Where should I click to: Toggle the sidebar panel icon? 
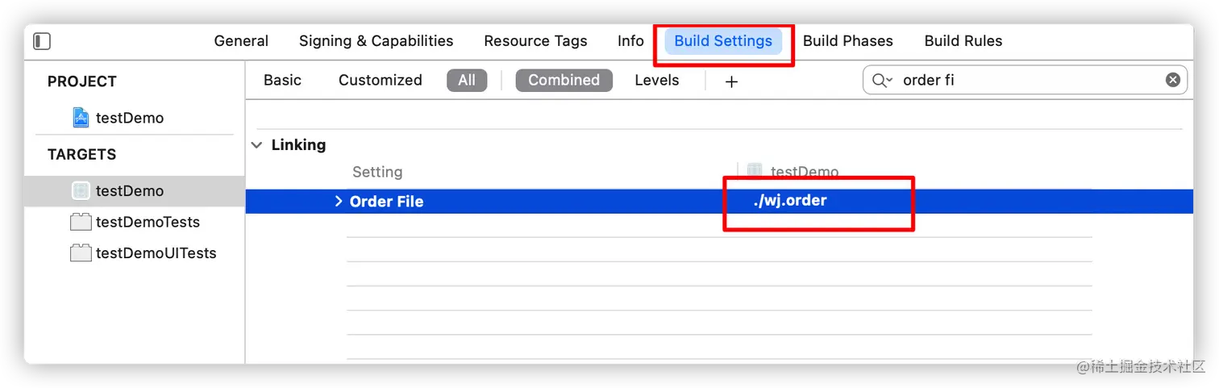coord(42,41)
